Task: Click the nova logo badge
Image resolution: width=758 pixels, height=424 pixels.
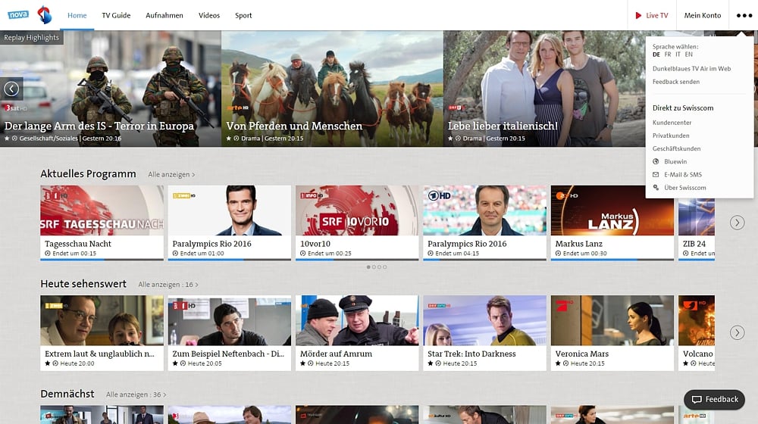Action: pyautogui.click(x=18, y=14)
